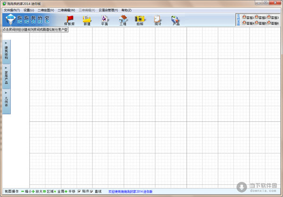Click the 视图操作 status bar label

[11, 191]
